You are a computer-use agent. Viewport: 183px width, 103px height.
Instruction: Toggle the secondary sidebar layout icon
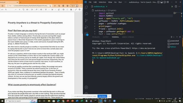click(x=165, y=2)
